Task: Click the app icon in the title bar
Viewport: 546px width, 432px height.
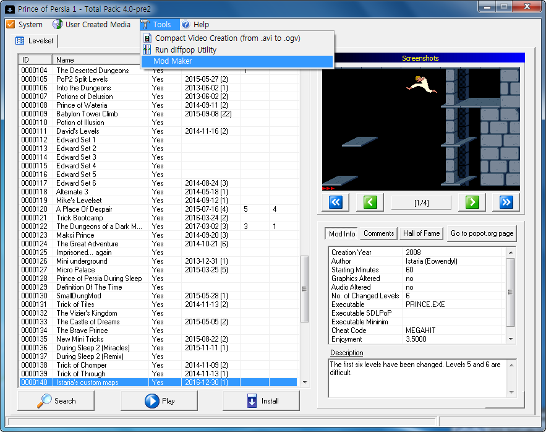Action: tap(10, 9)
